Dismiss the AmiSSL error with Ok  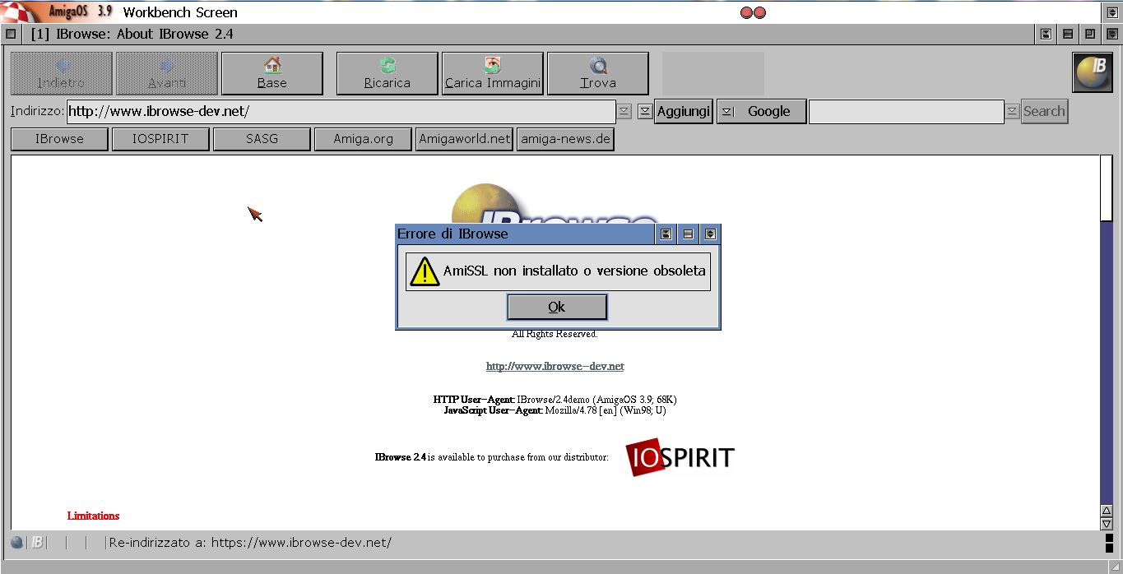[557, 307]
